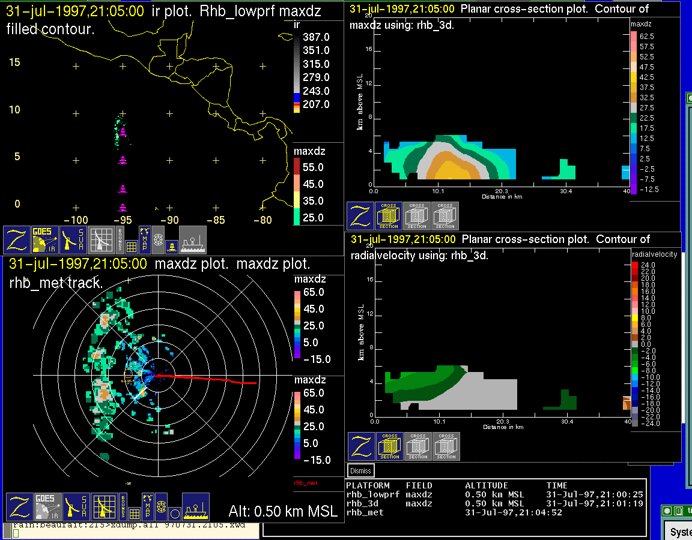Click the Zebra Z icon in the ir plot window
The width and height of the screenshot is (692, 540).
(x=17, y=240)
